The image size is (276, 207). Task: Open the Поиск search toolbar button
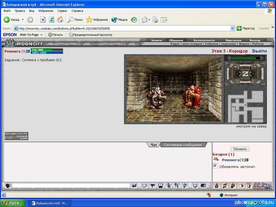[x=75, y=20]
